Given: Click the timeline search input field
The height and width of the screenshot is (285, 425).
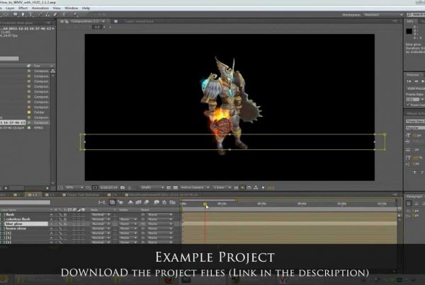Looking at the screenshot, I should (25, 202).
